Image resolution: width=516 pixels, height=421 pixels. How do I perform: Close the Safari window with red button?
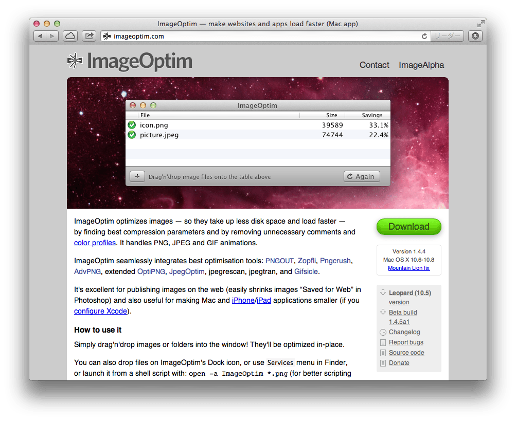pyautogui.click(x=37, y=24)
